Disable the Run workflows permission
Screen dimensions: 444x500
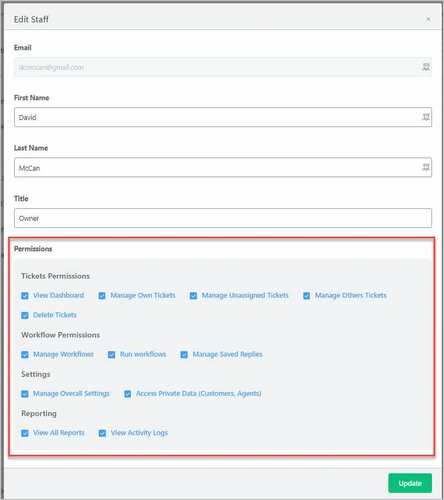click(x=112, y=354)
